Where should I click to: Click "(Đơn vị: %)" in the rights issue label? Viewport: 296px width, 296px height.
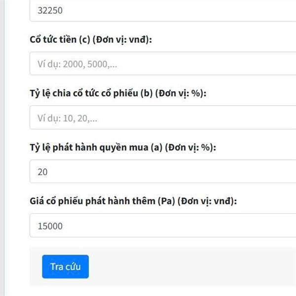pos(190,148)
